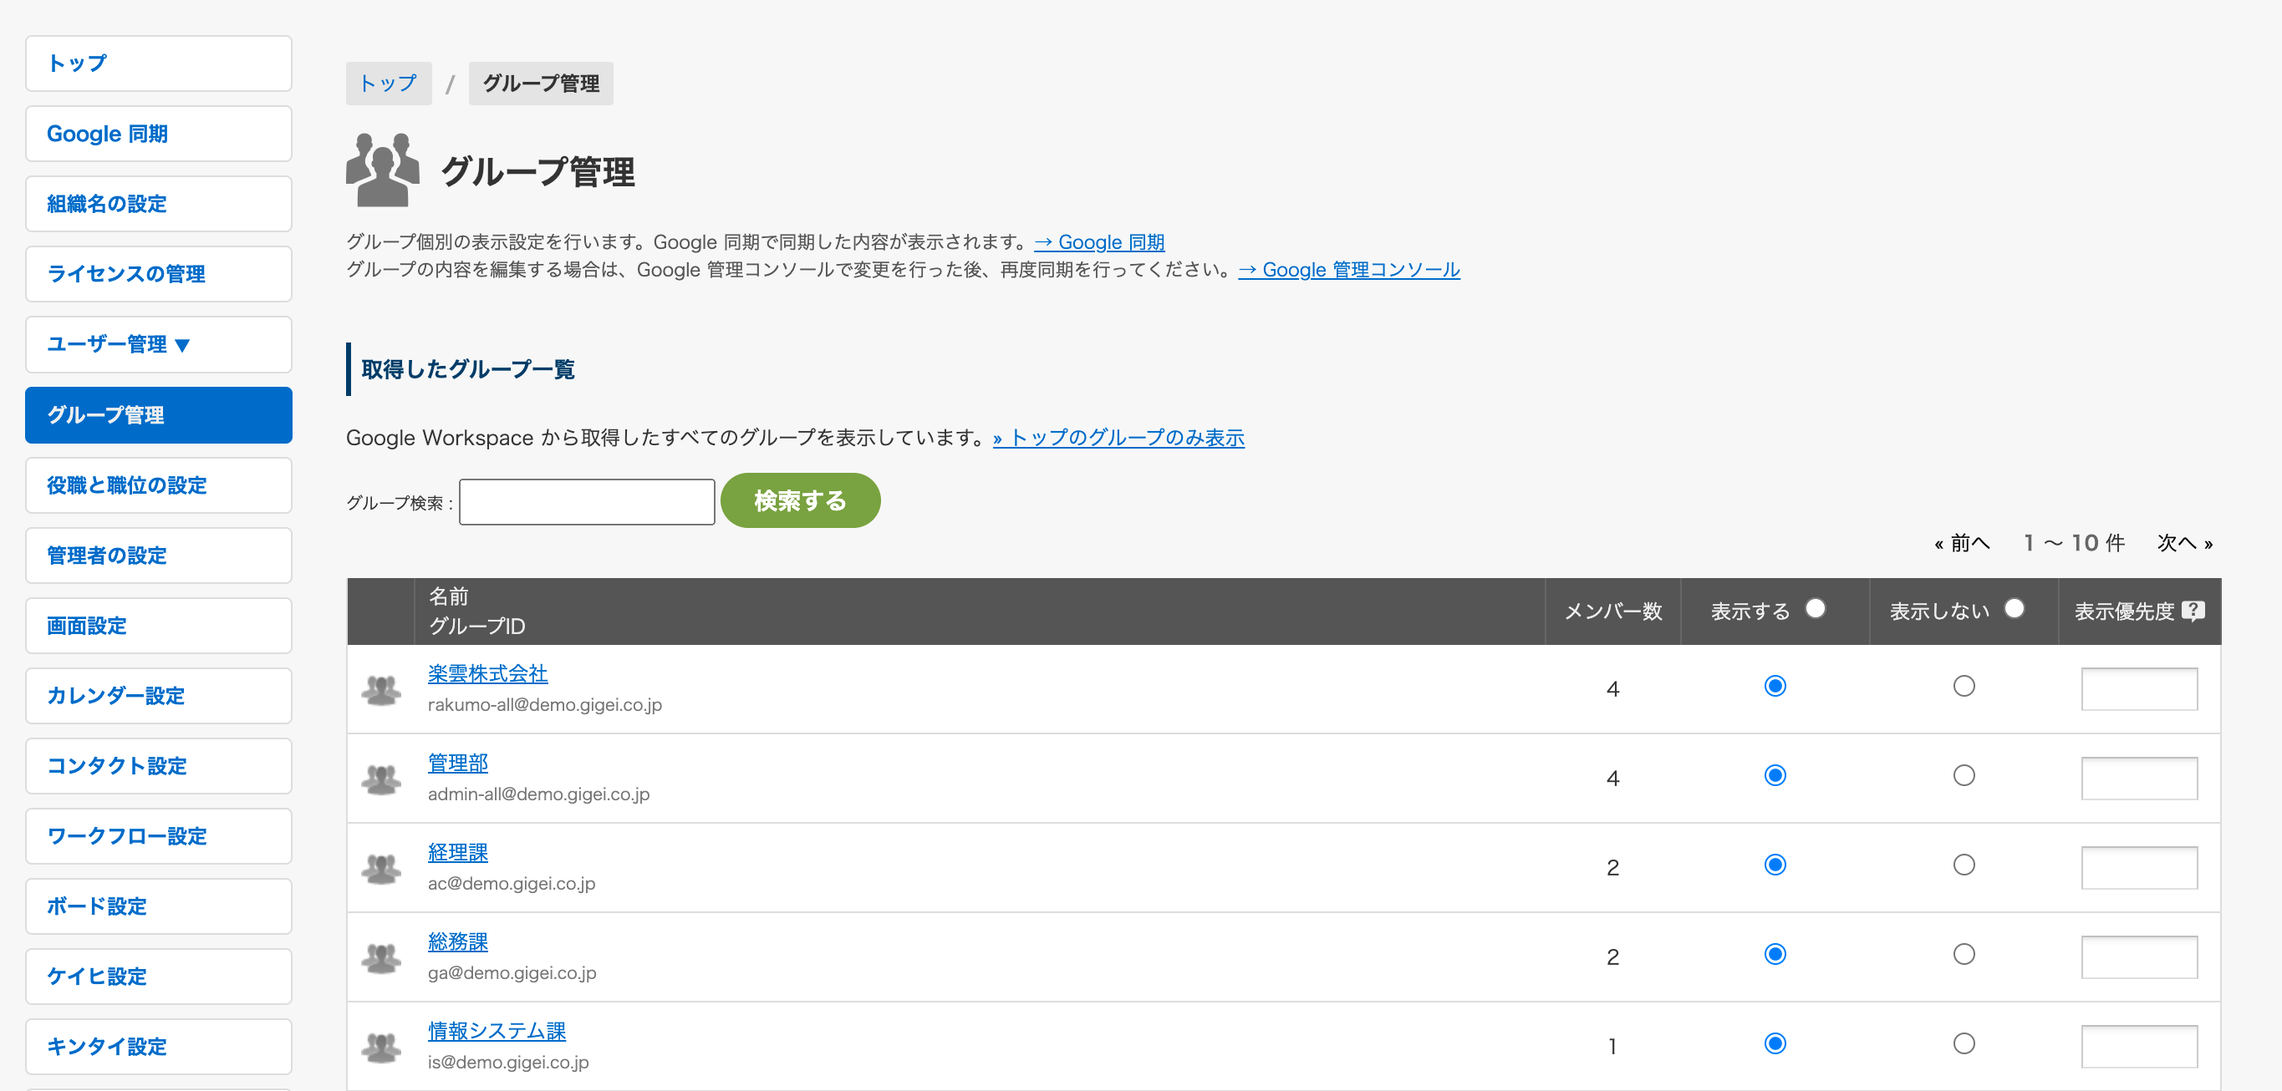Select all 表示しない header radio button

[x=2014, y=608]
